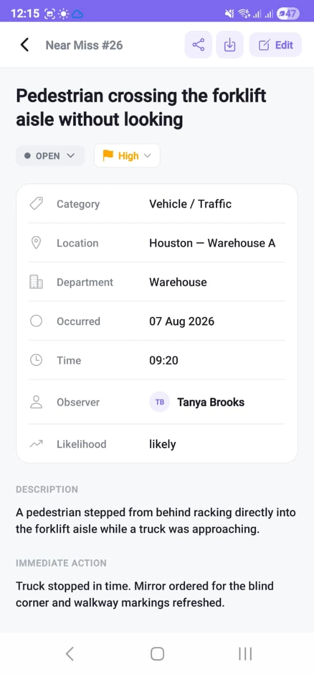Click the Observer person icon
314x675 pixels.
click(x=36, y=402)
